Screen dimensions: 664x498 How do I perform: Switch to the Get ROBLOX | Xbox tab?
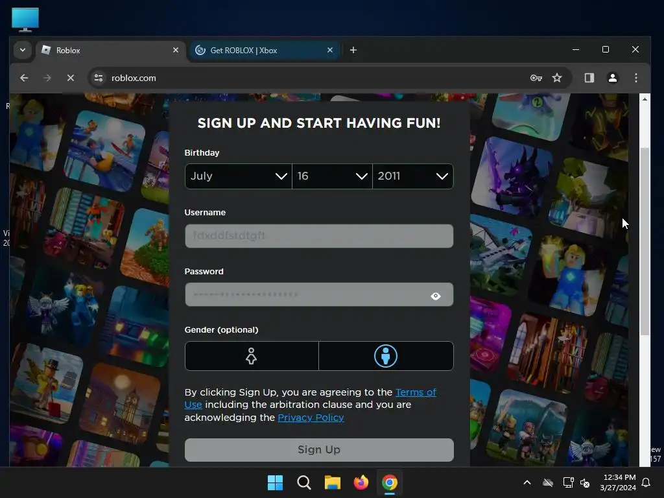pos(265,51)
